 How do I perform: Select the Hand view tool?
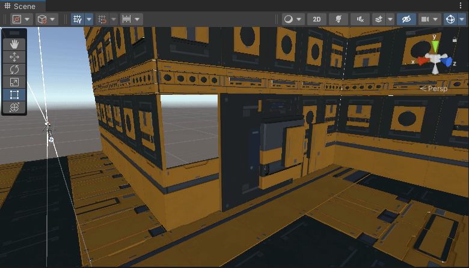click(x=14, y=44)
